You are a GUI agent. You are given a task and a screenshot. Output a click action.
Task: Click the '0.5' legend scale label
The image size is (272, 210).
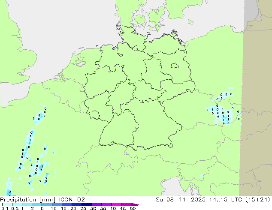[x=15, y=208]
